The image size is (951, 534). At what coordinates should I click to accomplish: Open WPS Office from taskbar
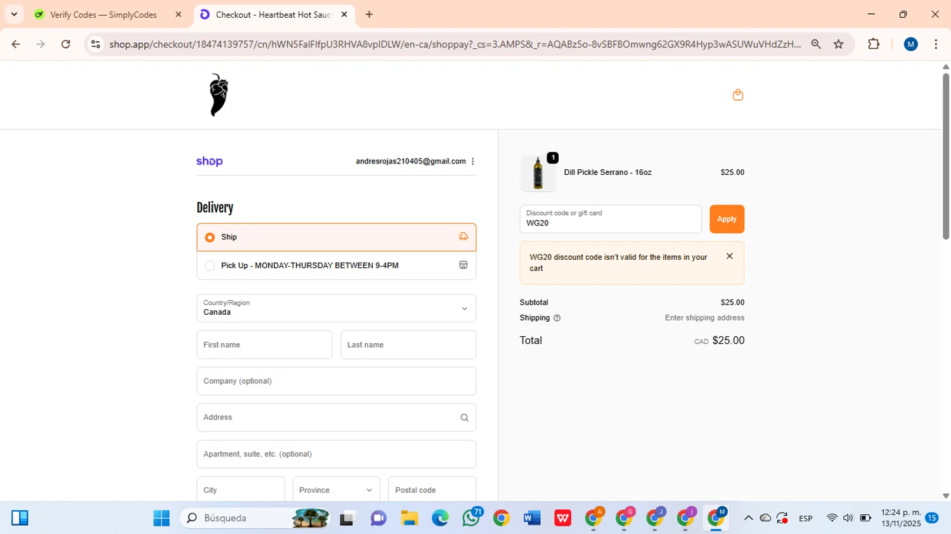tap(563, 518)
